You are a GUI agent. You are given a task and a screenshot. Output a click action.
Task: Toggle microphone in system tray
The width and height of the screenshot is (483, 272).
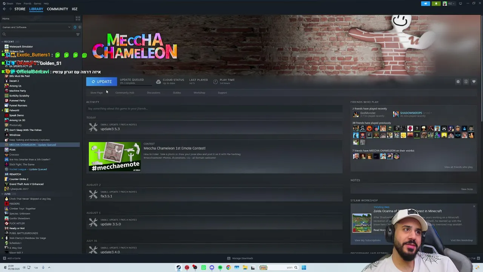pyautogui.click(x=43, y=267)
